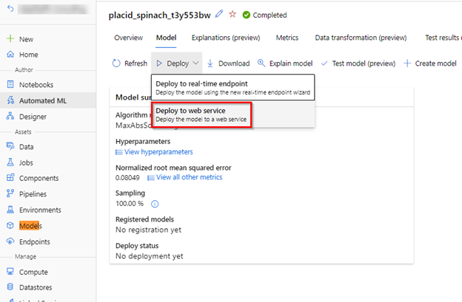This screenshot has height=302, width=462.
Task: Click New plus icon in sidebar
Action: [10, 38]
